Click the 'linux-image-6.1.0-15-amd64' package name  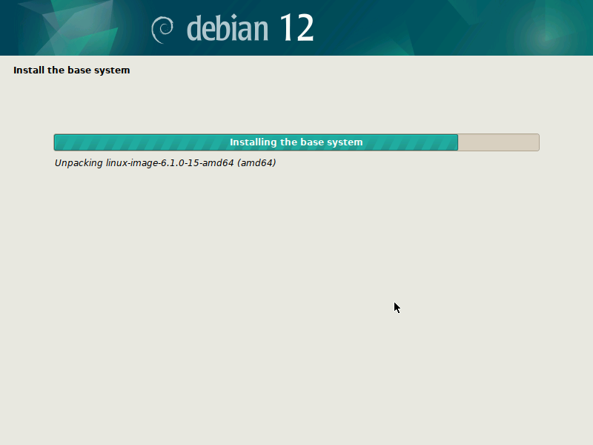(170, 162)
